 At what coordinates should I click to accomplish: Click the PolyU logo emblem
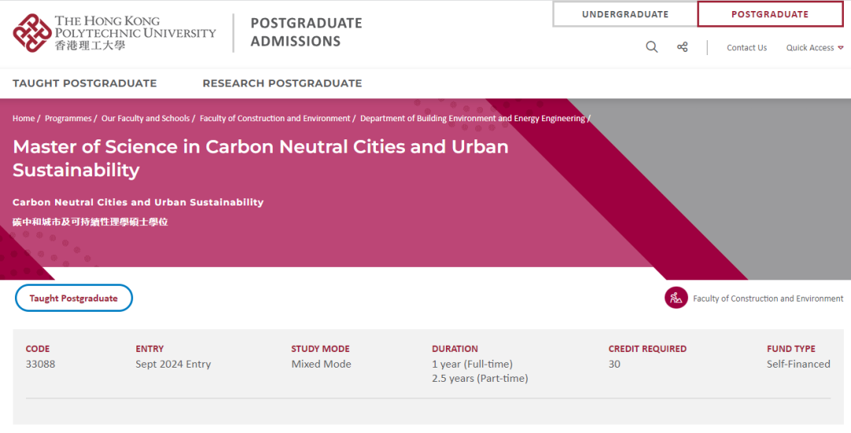32,33
